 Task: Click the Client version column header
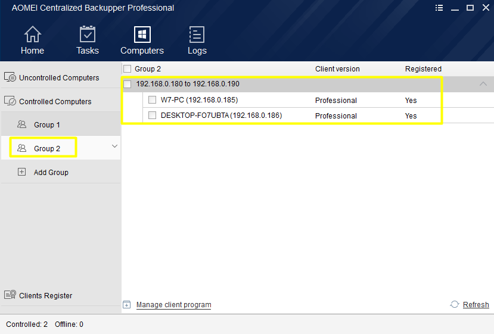point(337,69)
